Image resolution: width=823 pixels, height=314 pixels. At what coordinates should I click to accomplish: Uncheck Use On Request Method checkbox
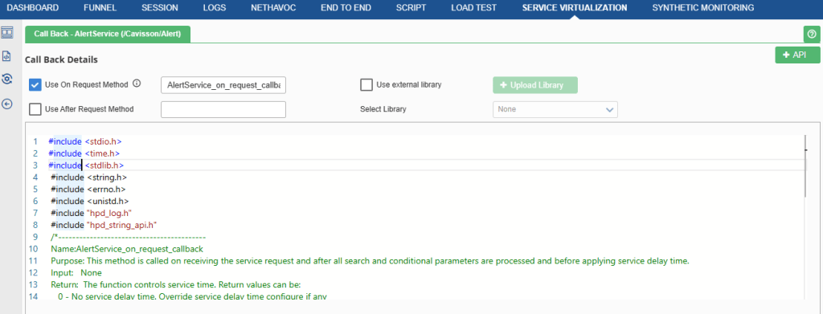pos(35,84)
